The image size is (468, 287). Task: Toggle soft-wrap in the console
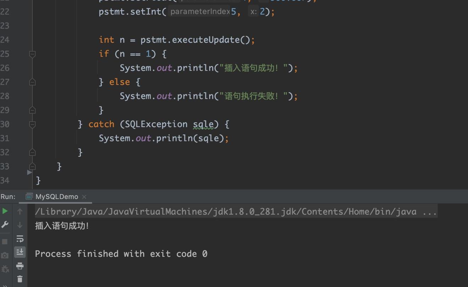coord(20,239)
